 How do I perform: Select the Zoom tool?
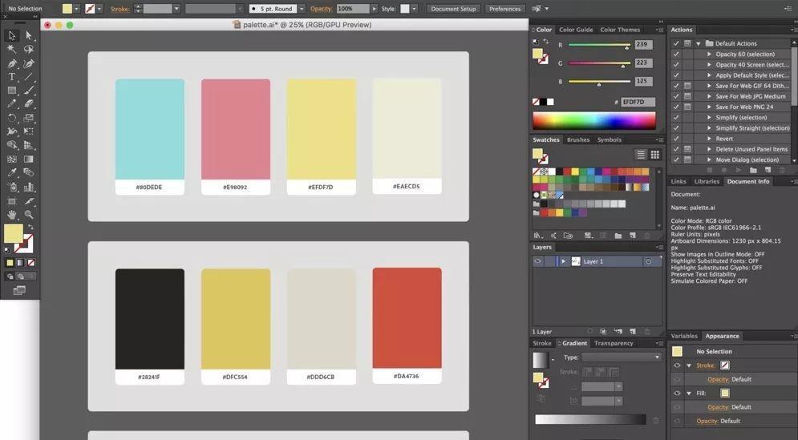(x=29, y=215)
